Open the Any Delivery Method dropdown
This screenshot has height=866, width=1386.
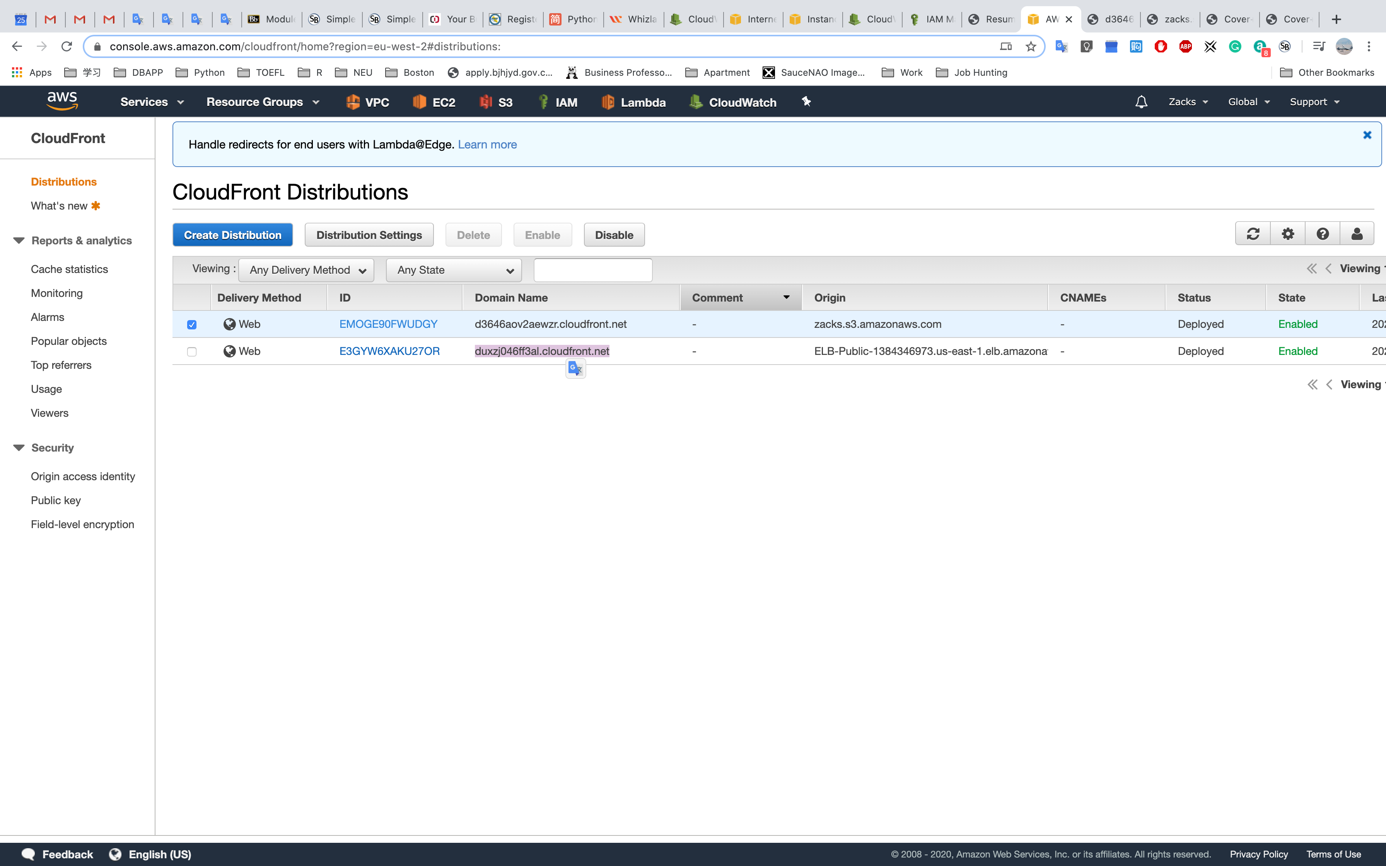(x=306, y=270)
